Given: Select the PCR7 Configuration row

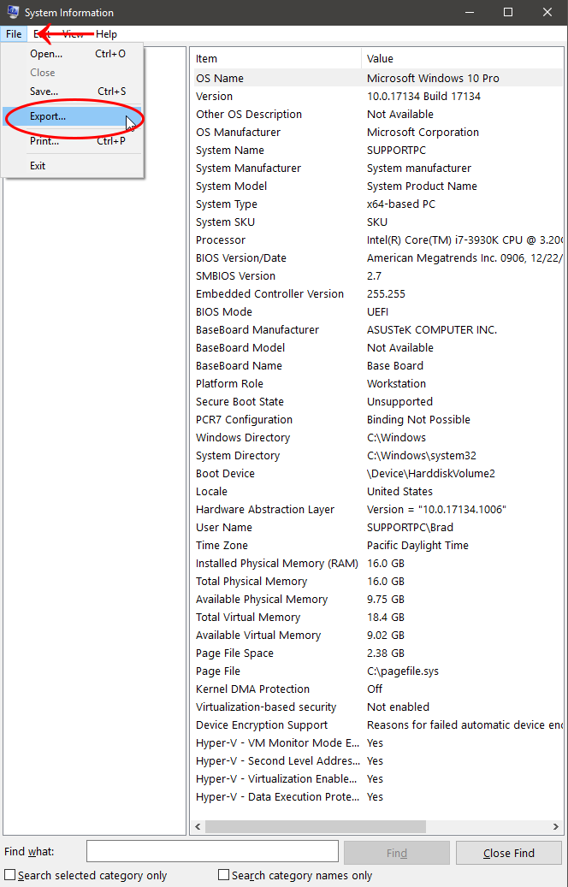Looking at the screenshot, I should coord(378,420).
